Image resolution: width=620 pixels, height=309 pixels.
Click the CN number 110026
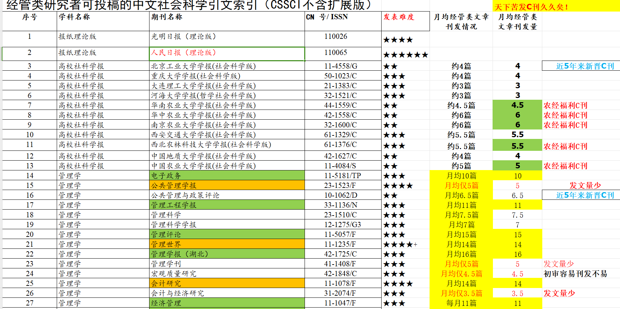[336, 36]
